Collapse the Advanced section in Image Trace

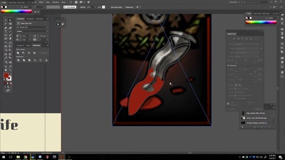[x=228, y=65]
